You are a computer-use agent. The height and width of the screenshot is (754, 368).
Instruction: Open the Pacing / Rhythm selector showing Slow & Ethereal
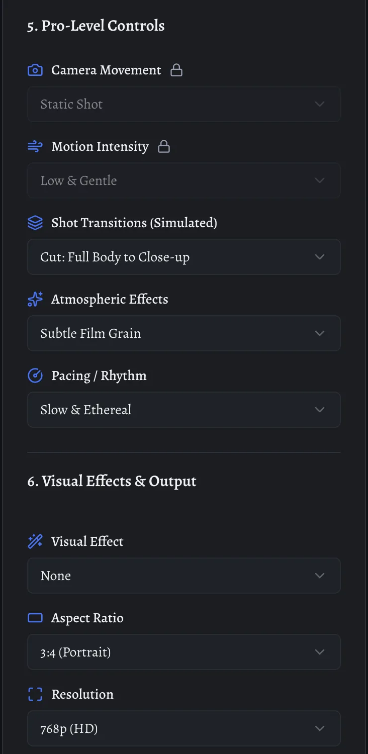click(184, 410)
